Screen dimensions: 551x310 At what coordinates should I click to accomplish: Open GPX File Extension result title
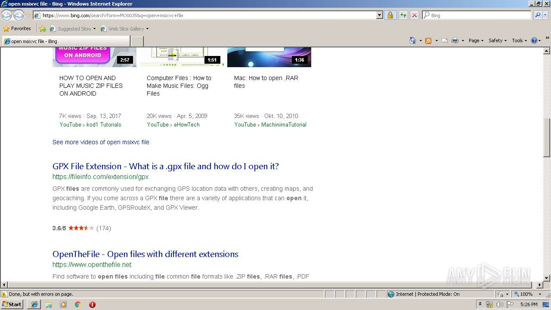[166, 166]
